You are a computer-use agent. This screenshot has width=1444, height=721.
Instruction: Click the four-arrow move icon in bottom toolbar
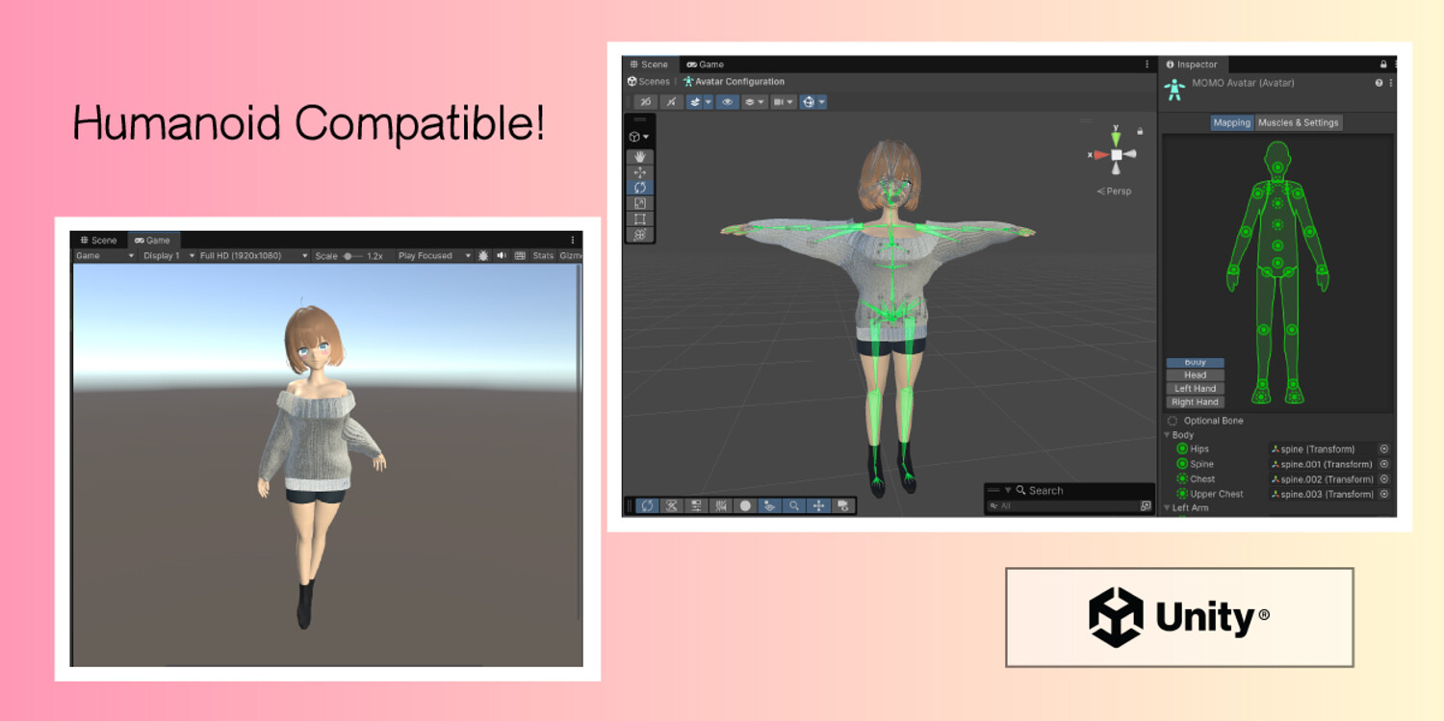click(x=818, y=505)
